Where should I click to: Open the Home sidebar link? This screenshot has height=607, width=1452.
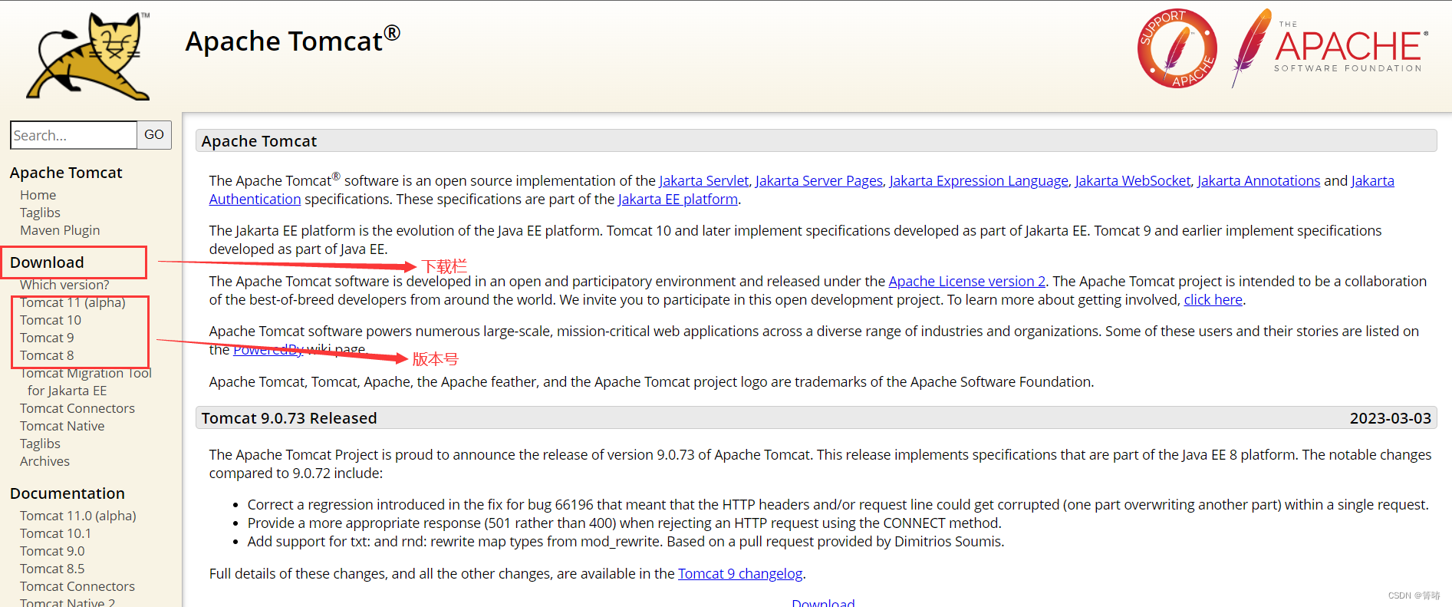[38, 195]
